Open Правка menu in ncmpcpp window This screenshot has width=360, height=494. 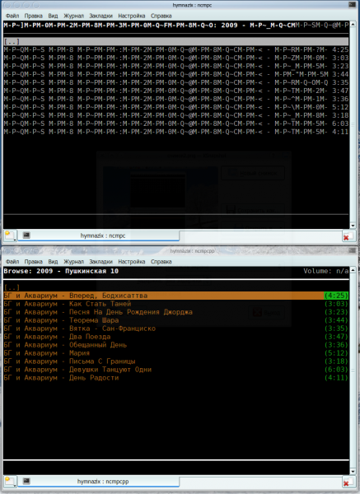34,262
